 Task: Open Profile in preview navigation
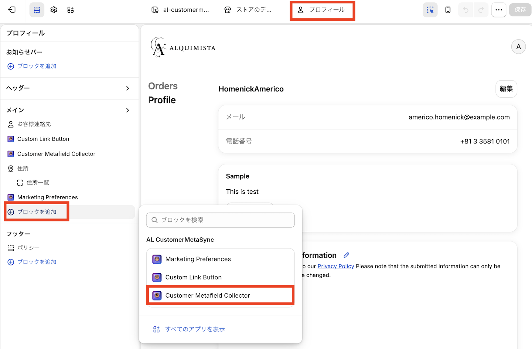click(162, 100)
